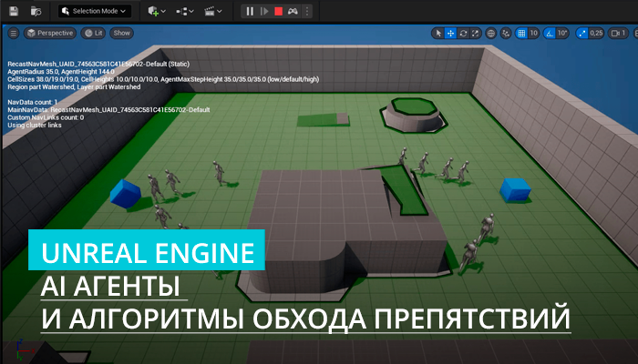The image size is (638, 364).
Task: Click "Custom NavLinks count: 0" text
Action: coord(46,117)
